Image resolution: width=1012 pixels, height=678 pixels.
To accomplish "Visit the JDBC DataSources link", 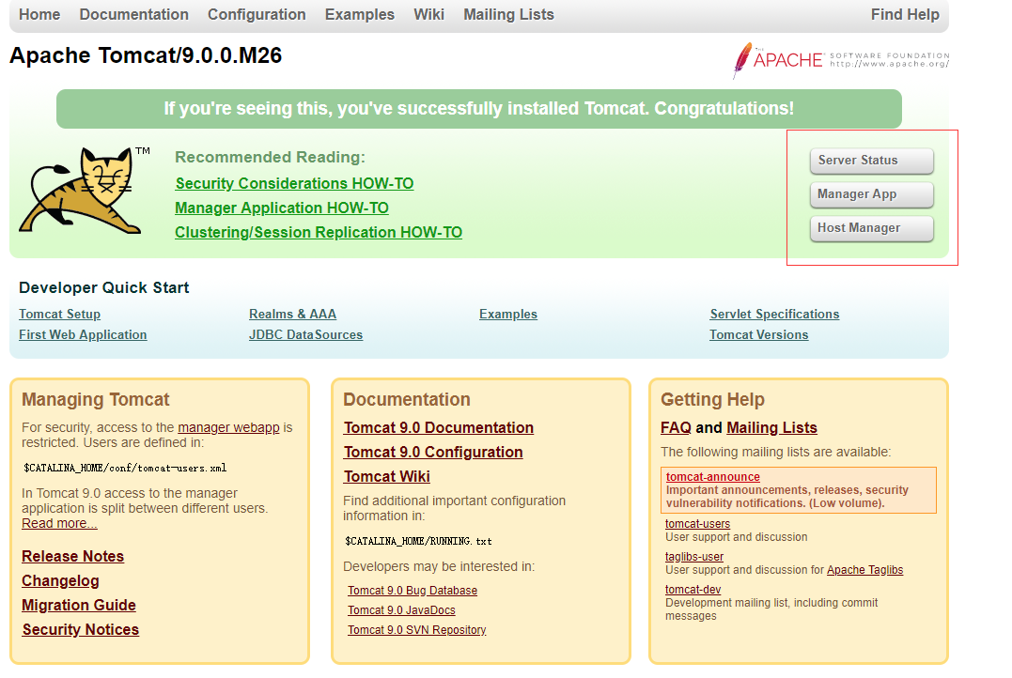I will pyautogui.click(x=306, y=335).
